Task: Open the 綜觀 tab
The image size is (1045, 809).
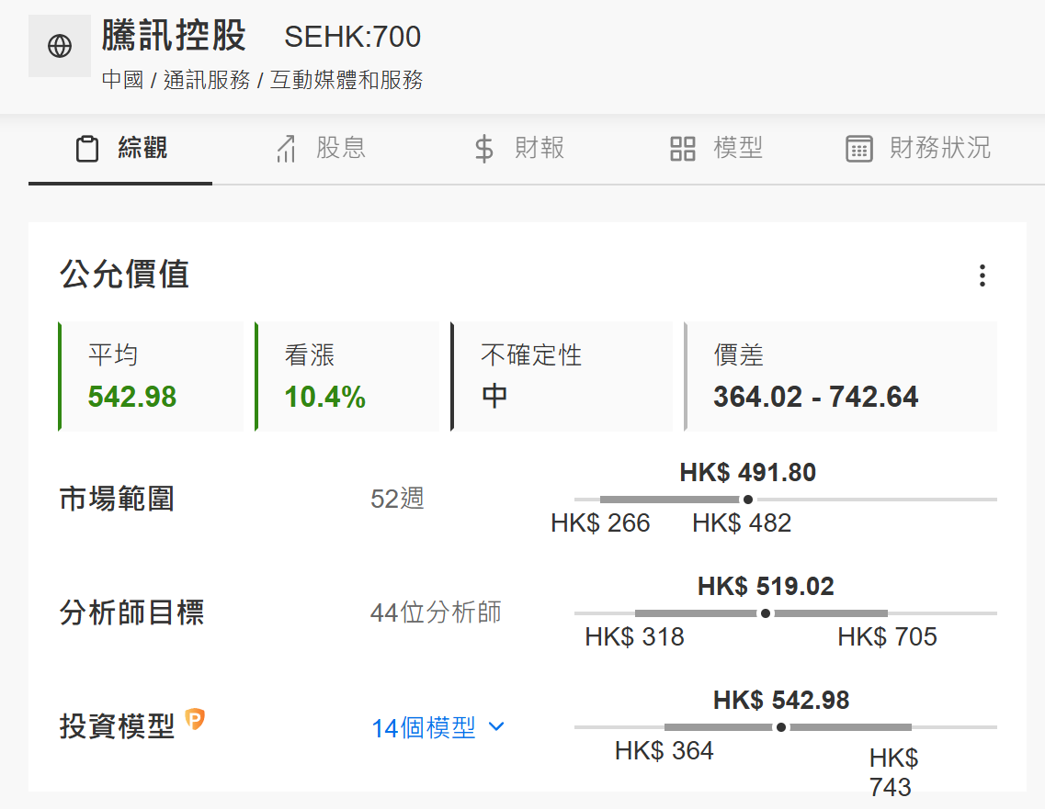Action: [120, 149]
